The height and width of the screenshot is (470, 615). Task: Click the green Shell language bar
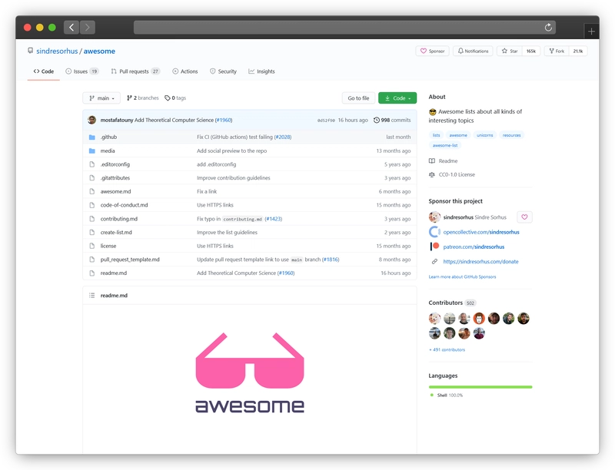tap(480, 387)
